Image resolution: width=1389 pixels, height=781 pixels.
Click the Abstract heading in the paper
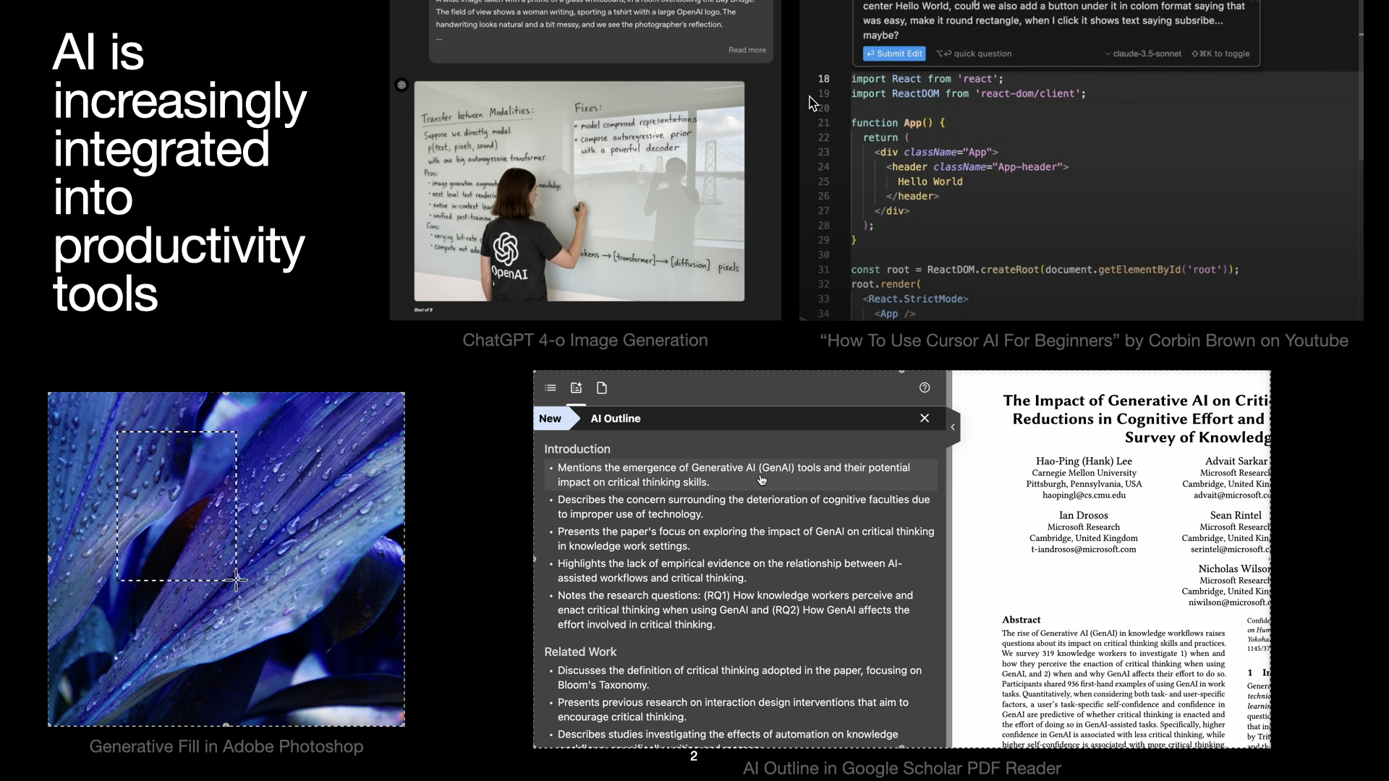click(1021, 620)
